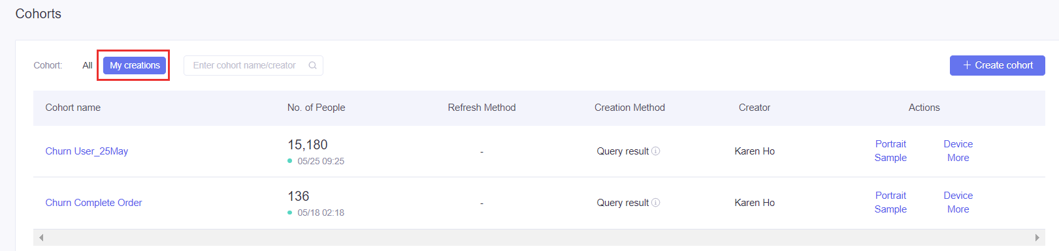The width and height of the screenshot is (1059, 251).
Task: Open the Churn User_25May cohort
Action: (x=87, y=151)
